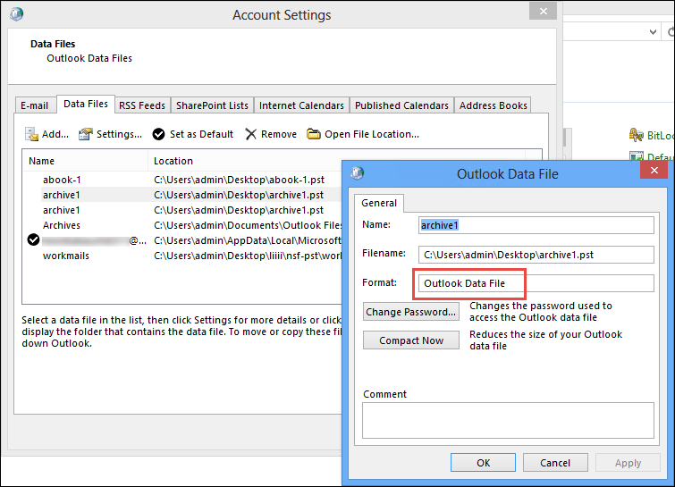The width and height of the screenshot is (675, 487).
Task: Click Open File Location folder icon
Action: (x=314, y=134)
